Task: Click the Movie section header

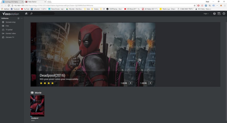Action: coord(38,93)
